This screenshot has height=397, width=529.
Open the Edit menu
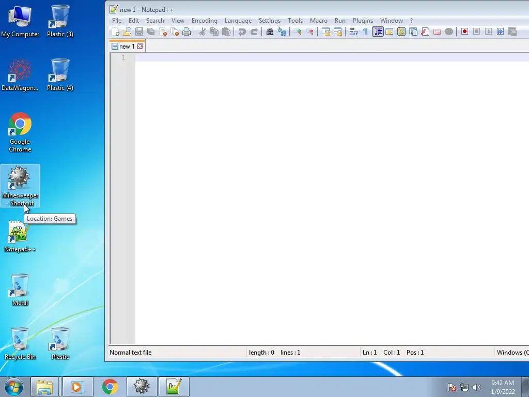[x=134, y=21]
